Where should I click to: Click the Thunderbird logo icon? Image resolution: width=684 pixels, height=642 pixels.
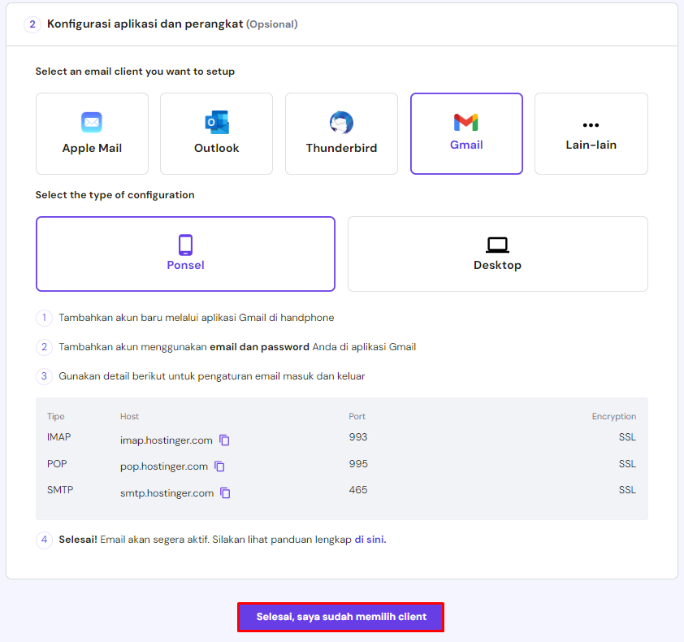coord(341,123)
